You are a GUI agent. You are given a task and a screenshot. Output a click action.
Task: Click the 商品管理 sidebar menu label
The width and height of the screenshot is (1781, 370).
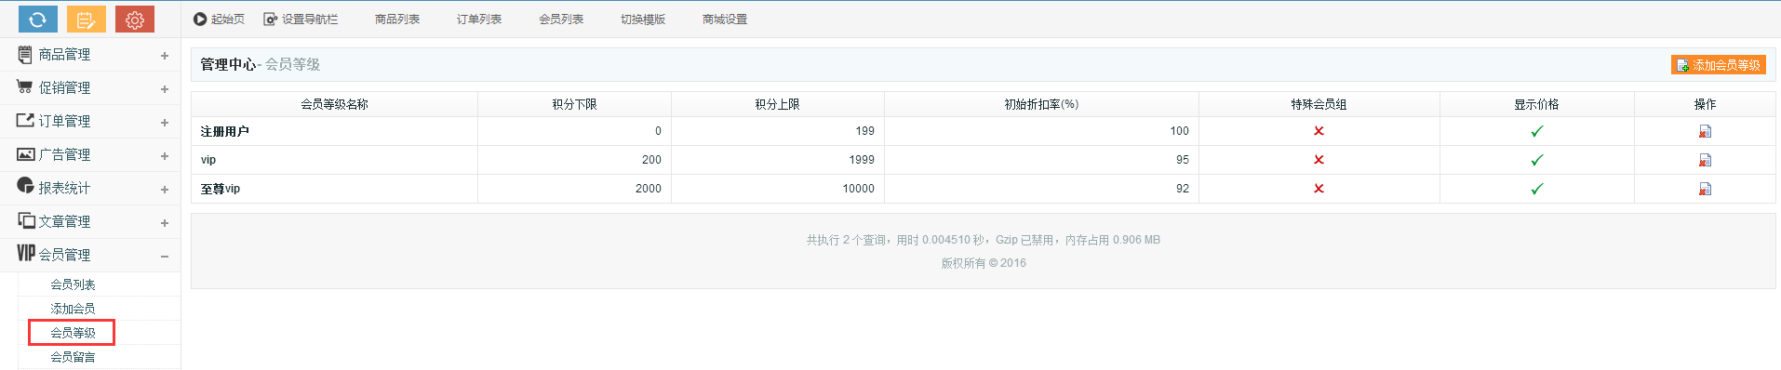(64, 55)
